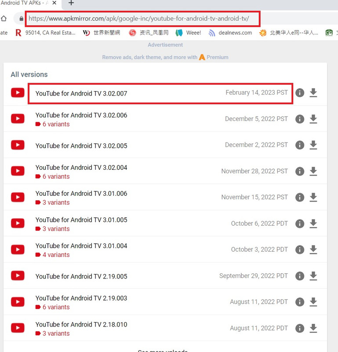The image size is (338, 352).
Task: Open YouTube for Android TV 2.19.005 link
Action: 81,276
